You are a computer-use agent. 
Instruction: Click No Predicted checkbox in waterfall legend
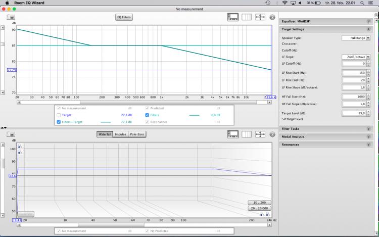pos(147,231)
